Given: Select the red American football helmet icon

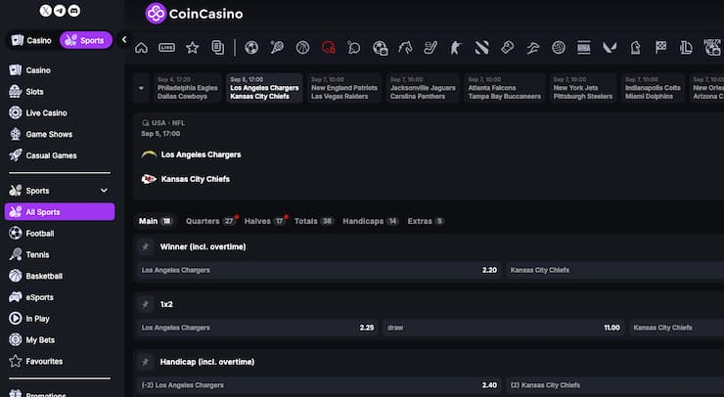Looking at the screenshot, I should point(329,48).
